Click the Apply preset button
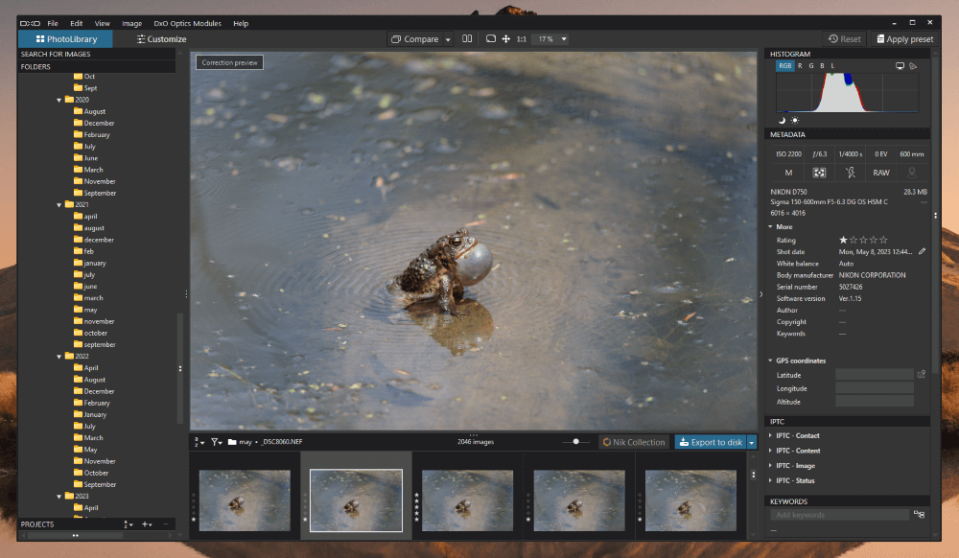959x558 pixels. point(904,39)
